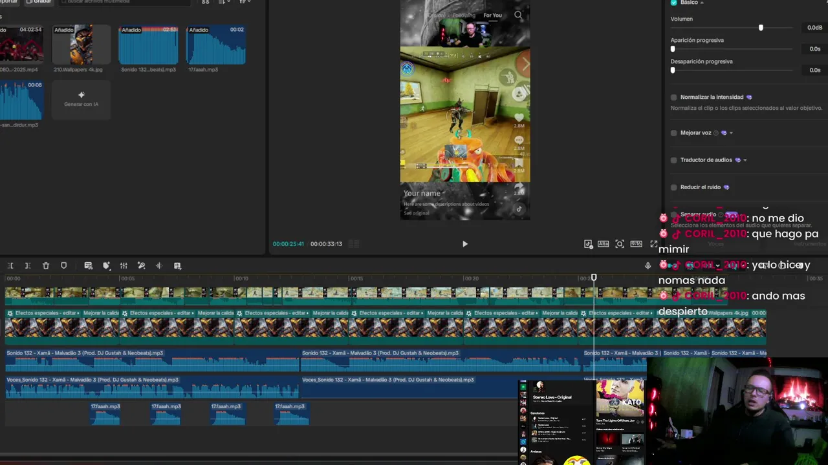Screen dimensions: 828x465
Task: Split the clip at the playhead start
Action: 10,265
